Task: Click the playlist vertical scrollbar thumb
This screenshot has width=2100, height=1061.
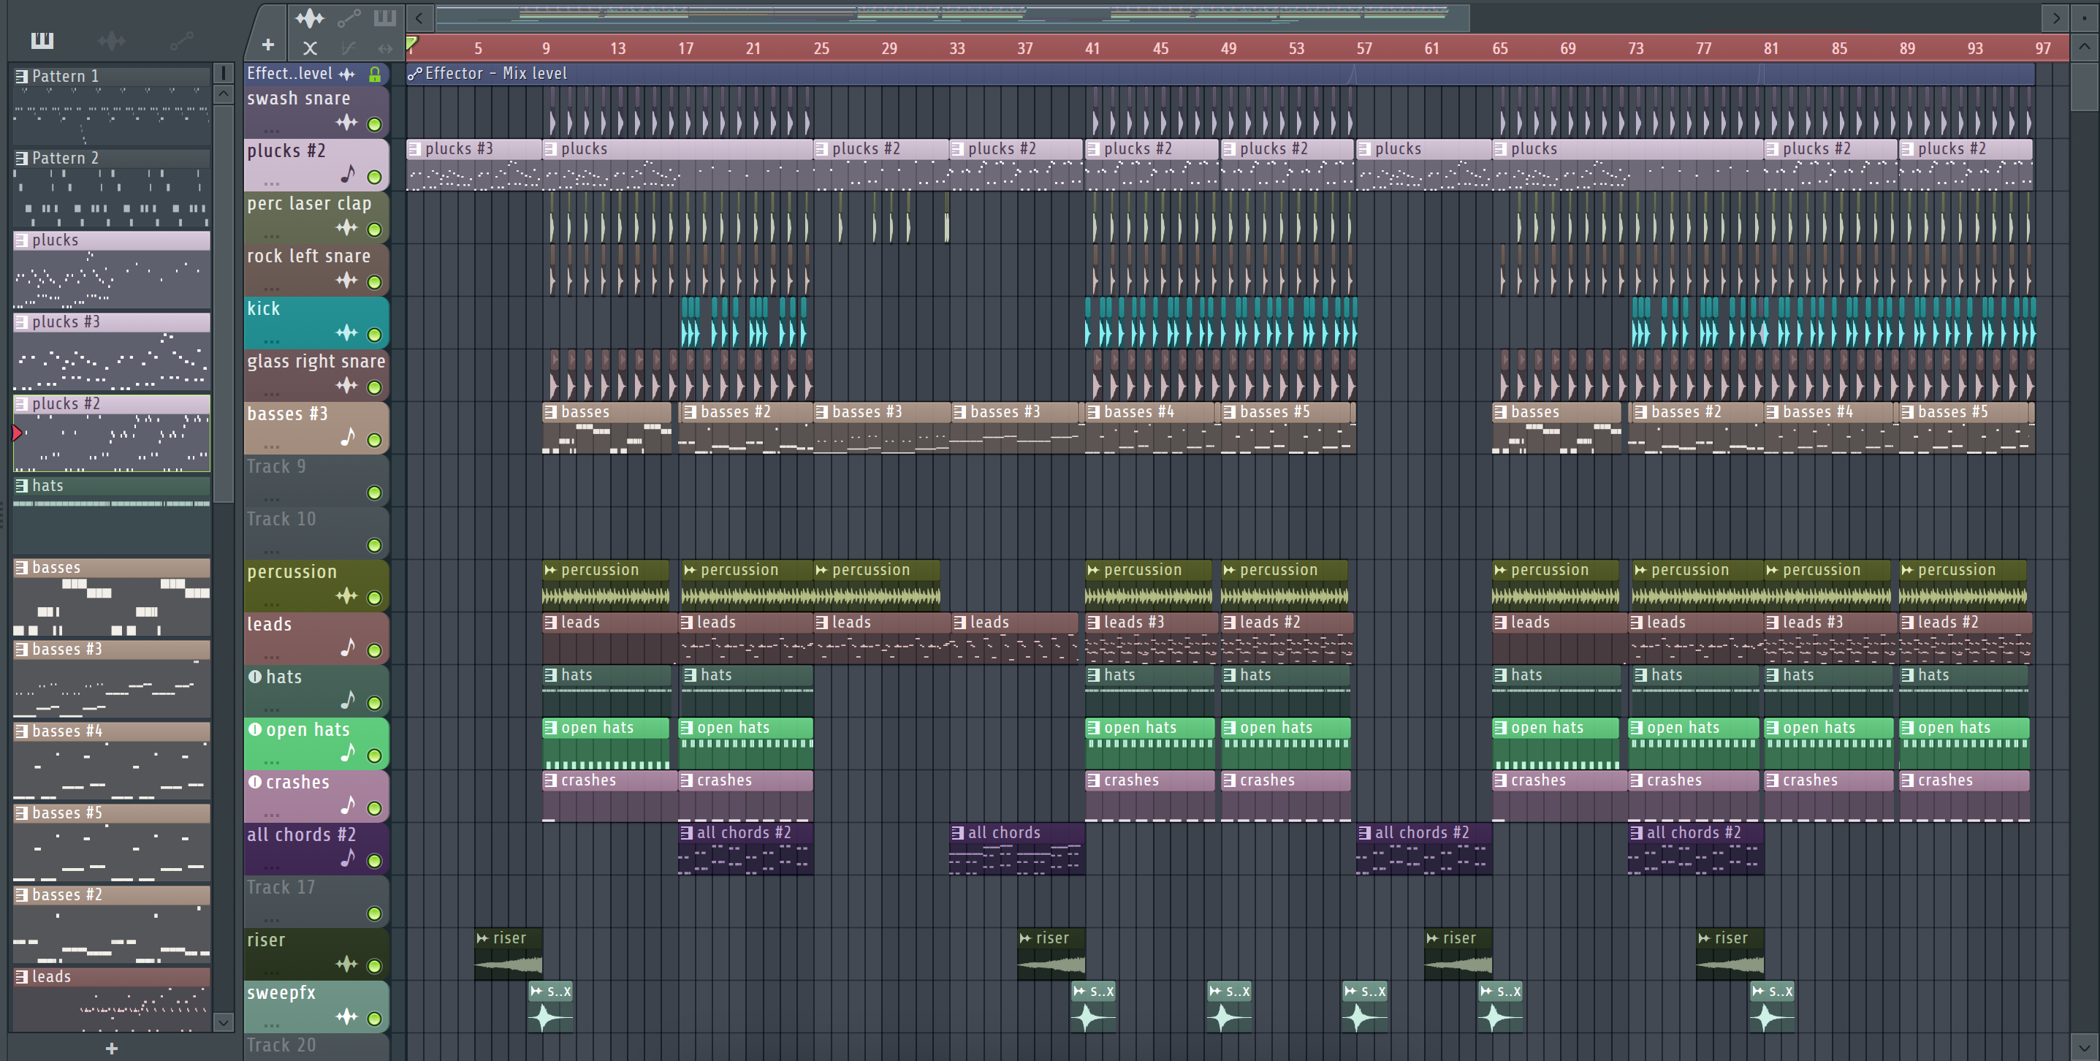Action: 2085,86
